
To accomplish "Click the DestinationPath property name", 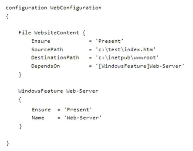I will pos(55,58).
